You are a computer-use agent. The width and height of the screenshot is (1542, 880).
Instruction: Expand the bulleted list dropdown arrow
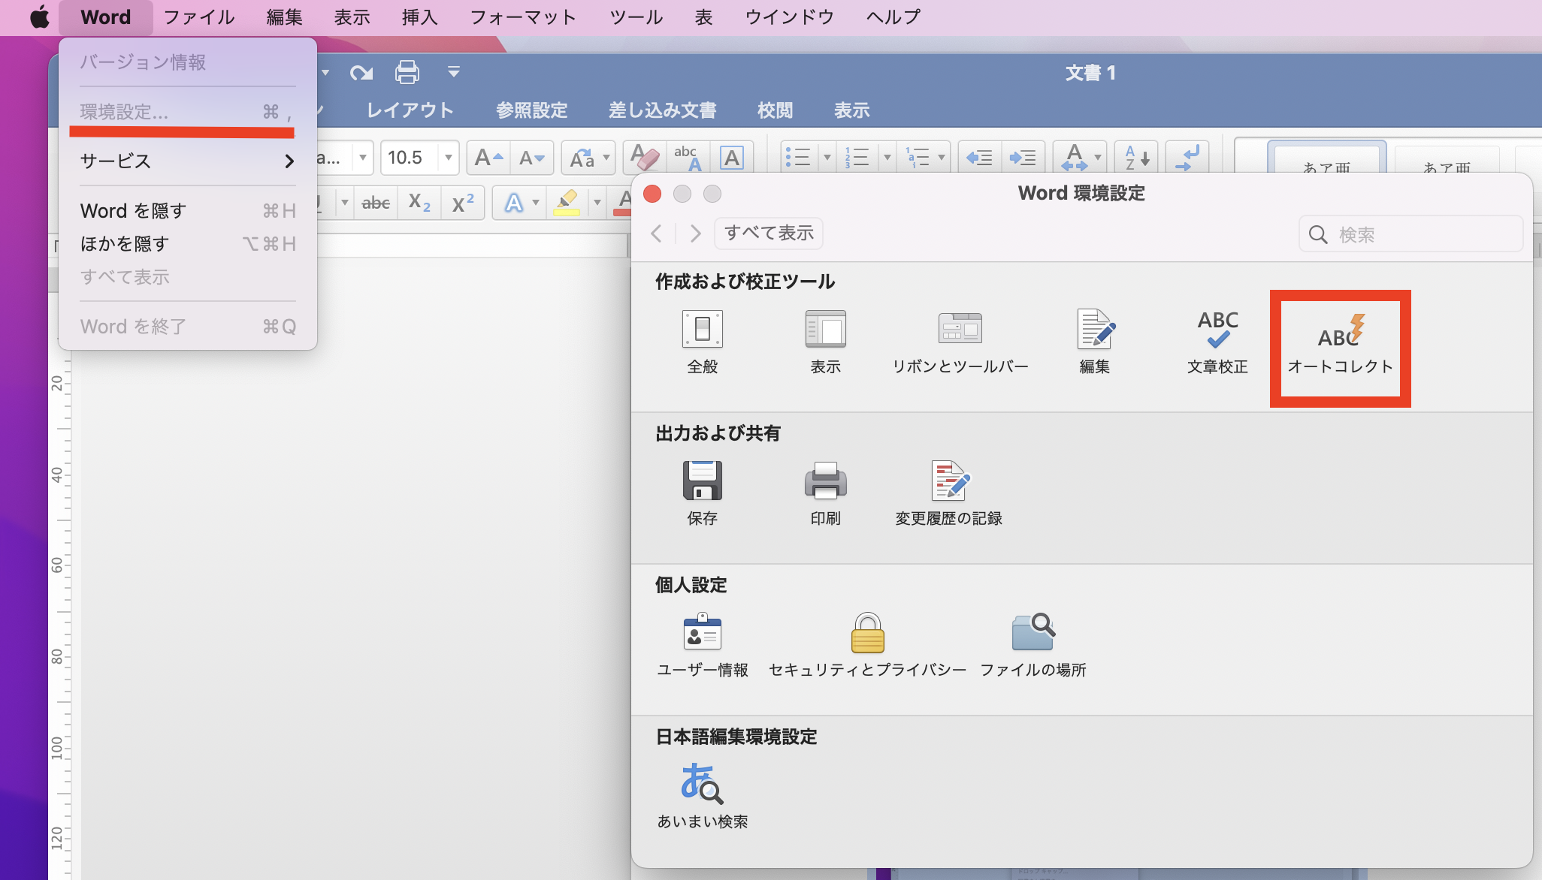(827, 158)
